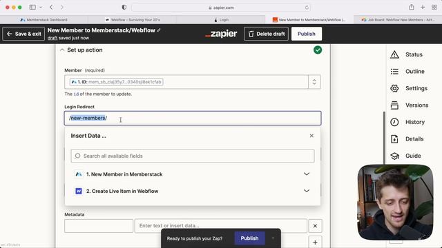Image resolution: width=442 pixels, height=248 pixels.
Task: Open Safari share icon
Action: pyautogui.click(x=412, y=8)
